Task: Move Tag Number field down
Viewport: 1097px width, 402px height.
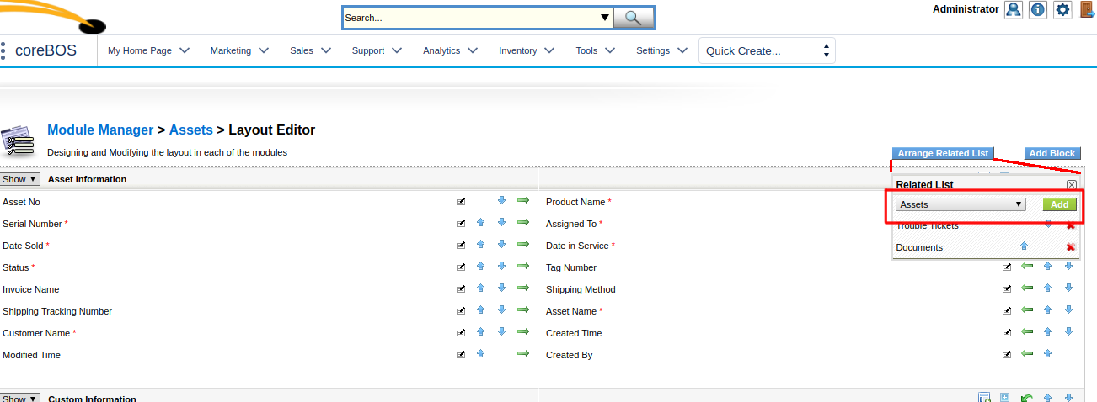Action: 1068,266
